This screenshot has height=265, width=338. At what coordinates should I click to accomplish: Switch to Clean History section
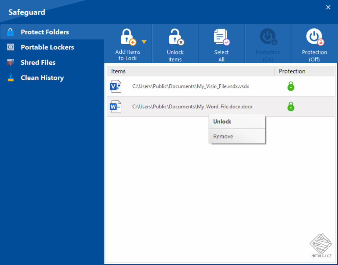42,78
